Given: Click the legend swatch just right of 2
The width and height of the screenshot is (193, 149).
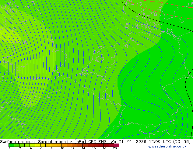Looking at the screenshot, I should tap(22, 145).
